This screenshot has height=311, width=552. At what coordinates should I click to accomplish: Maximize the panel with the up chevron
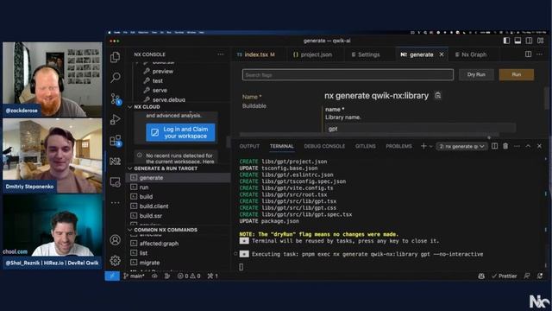(528, 146)
